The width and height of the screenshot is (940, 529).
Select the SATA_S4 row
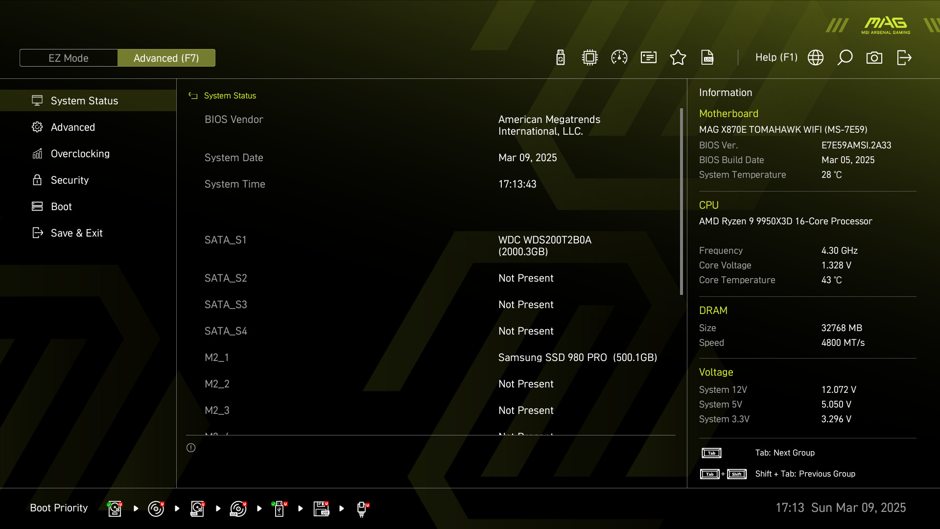click(x=431, y=331)
